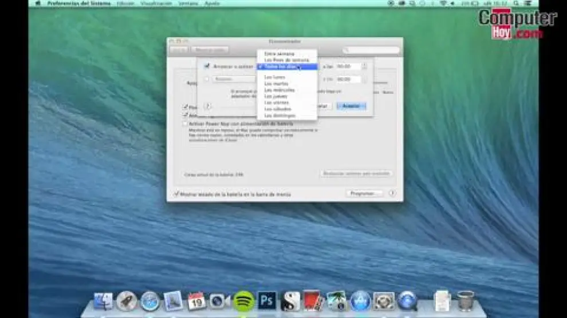Uncheck 'Mostrar estado de la batería' checkbox

tap(176, 194)
